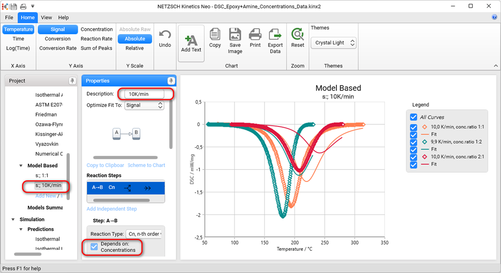Enable Depends on Concentrations
Viewport: 501px width, 273px height.
(94, 246)
